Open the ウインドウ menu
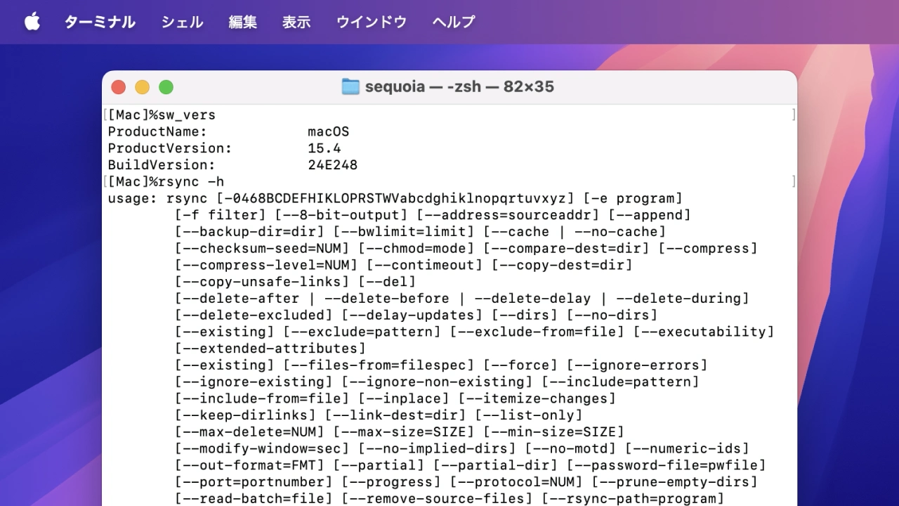 point(371,22)
